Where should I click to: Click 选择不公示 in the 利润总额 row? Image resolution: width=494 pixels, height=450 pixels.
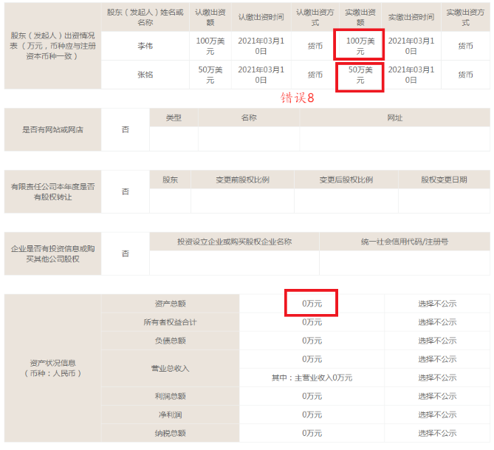[437, 396]
